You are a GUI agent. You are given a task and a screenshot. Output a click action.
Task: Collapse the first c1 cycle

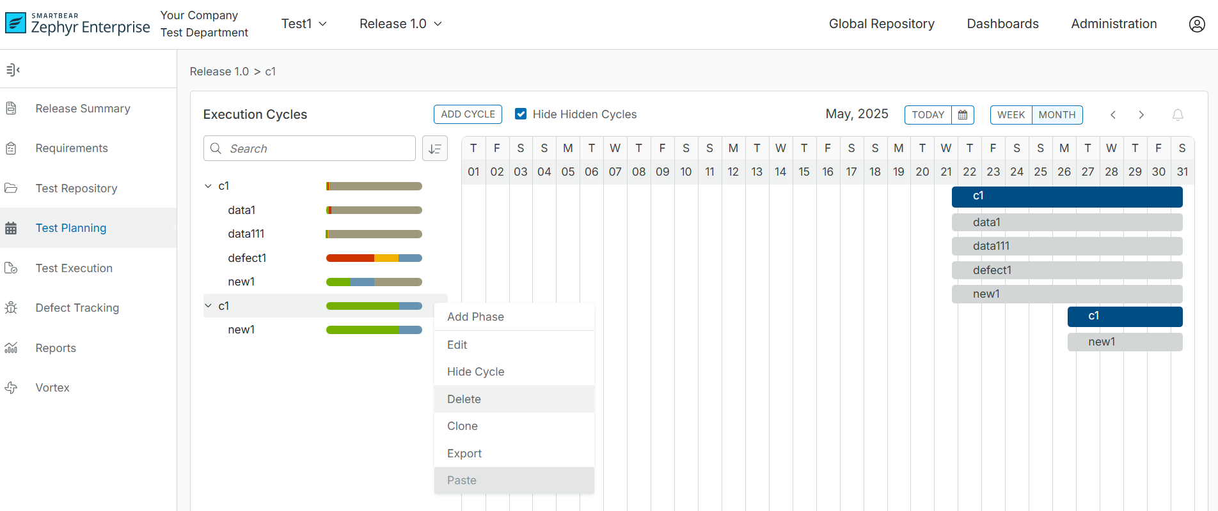coord(208,186)
